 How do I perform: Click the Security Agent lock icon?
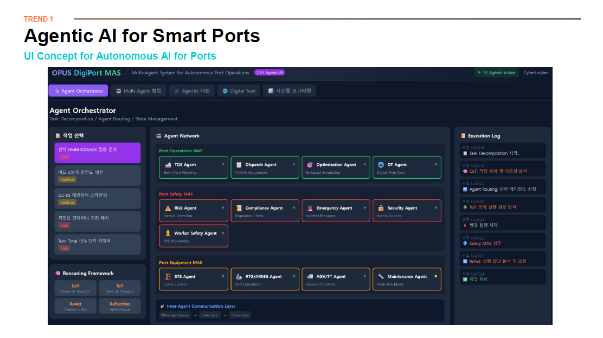pos(381,208)
